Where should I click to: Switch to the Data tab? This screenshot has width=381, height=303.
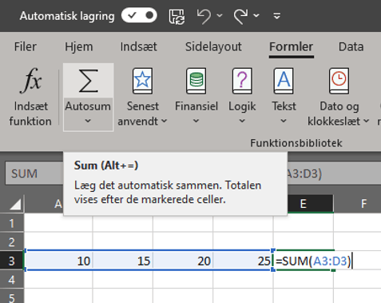[x=351, y=47]
